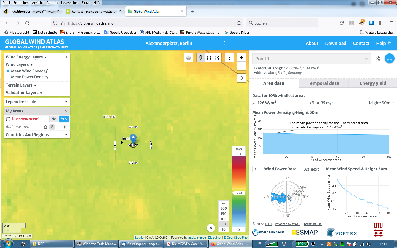
Task: Select the point marker tool in map toolbar
Action: 201,58
